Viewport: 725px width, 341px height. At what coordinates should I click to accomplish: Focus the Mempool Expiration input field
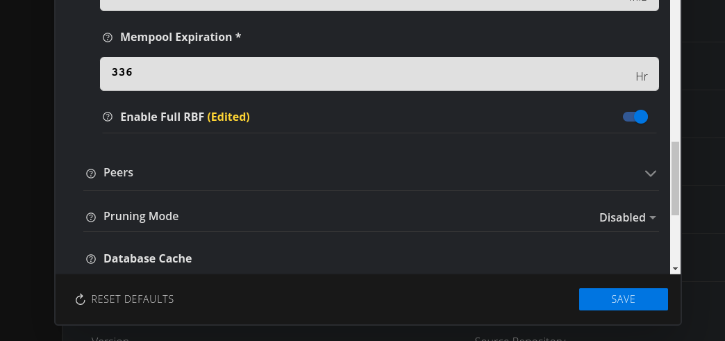click(x=368, y=74)
